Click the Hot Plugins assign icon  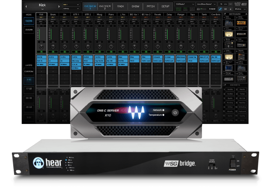(x=225, y=14)
